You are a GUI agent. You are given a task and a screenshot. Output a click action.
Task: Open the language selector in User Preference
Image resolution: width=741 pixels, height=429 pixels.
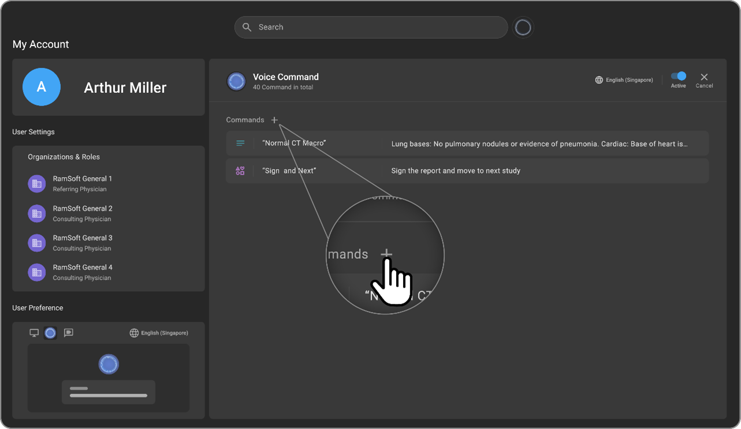(x=159, y=333)
